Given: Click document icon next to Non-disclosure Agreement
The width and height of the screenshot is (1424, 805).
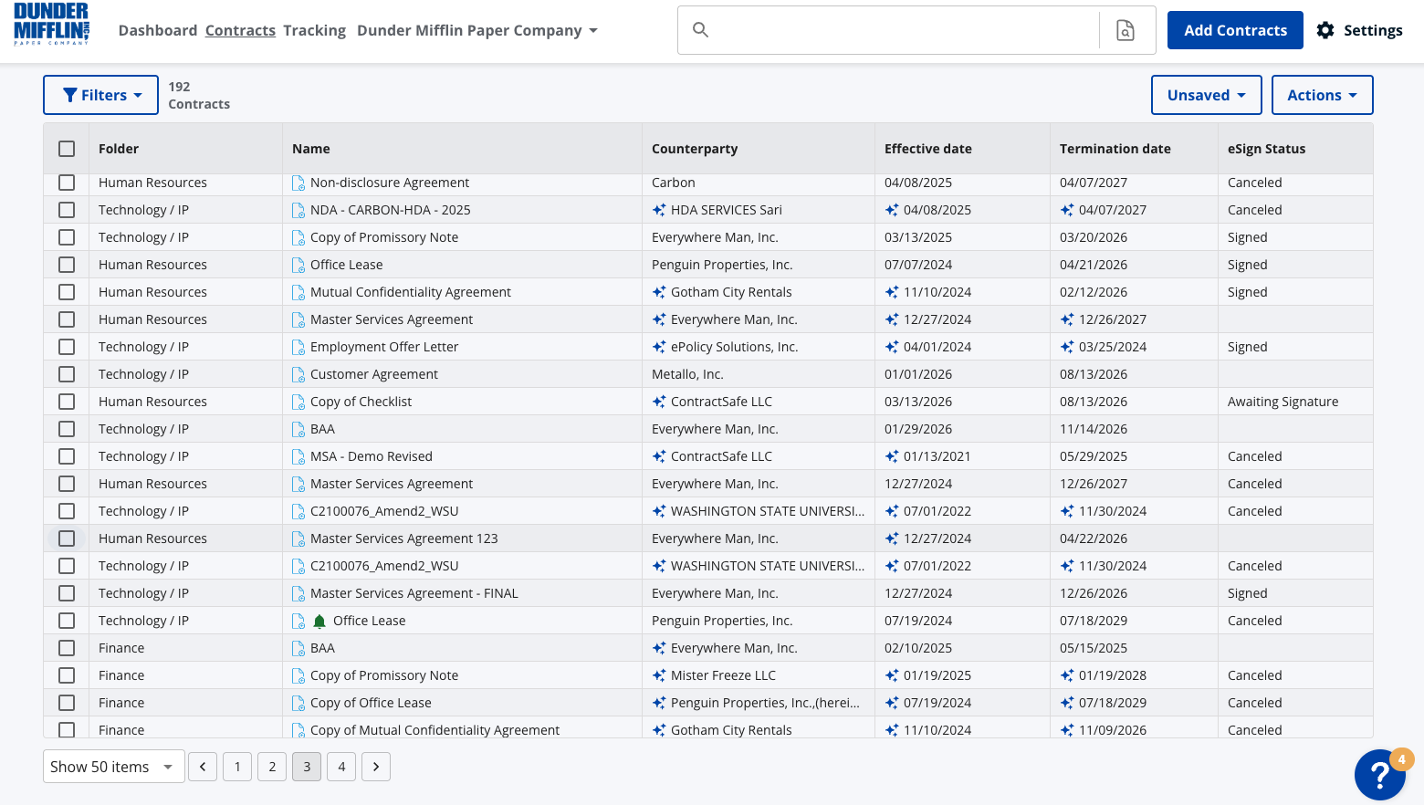Looking at the screenshot, I should pos(298,183).
